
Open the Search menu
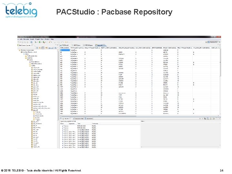(x=32, y=39)
